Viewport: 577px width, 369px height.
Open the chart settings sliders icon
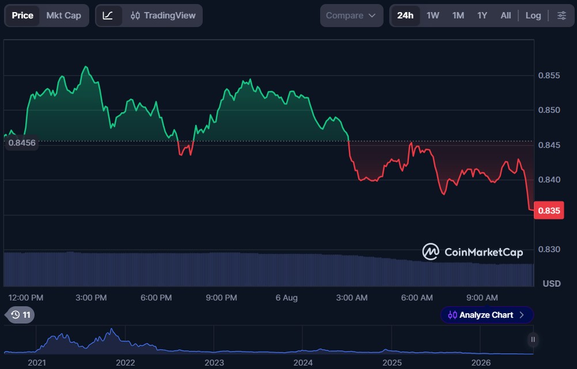pyautogui.click(x=561, y=16)
